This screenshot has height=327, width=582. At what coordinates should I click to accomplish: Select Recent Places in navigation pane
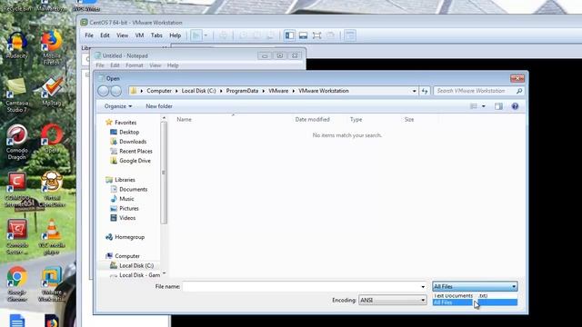point(131,152)
